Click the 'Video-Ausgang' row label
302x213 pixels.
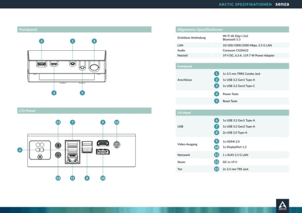pyautogui.click(x=187, y=144)
